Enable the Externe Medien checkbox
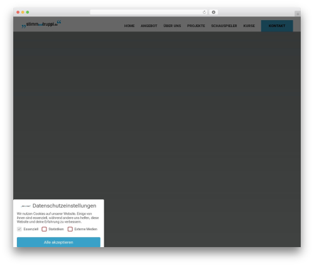The image size is (314, 266). [70, 229]
